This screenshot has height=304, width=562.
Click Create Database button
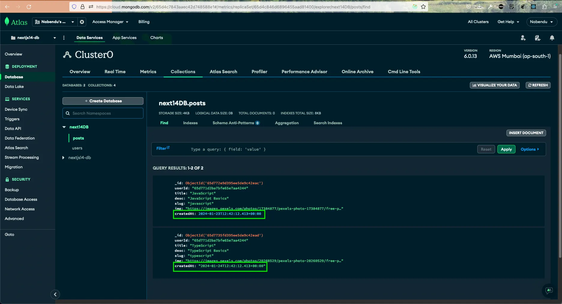pyautogui.click(x=103, y=101)
